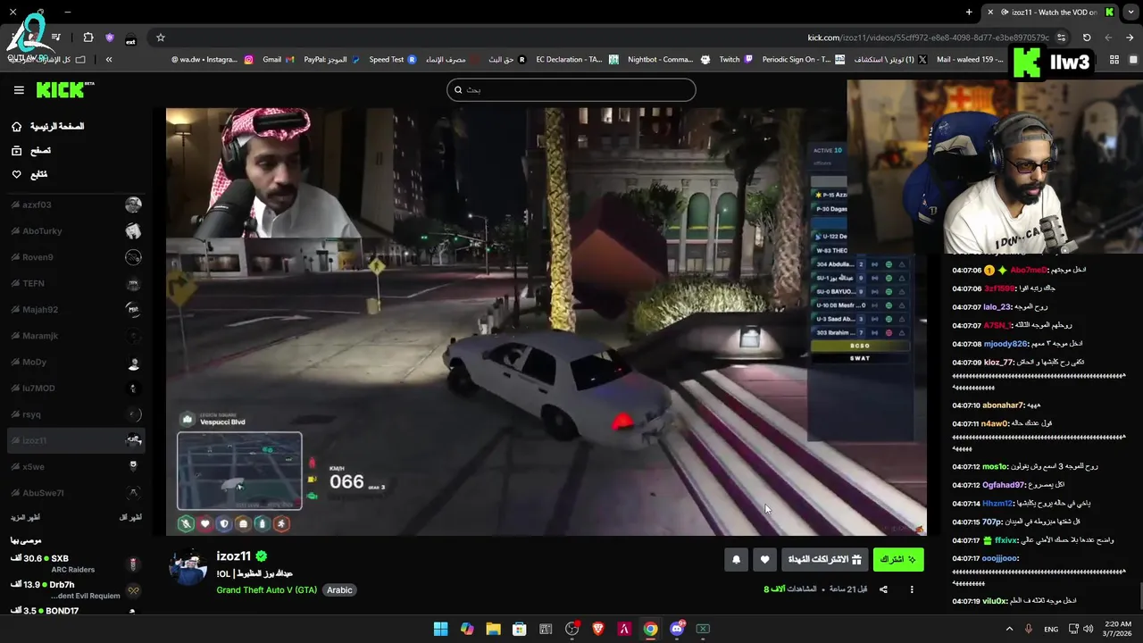This screenshot has width=1143, height=643.
Task: Open the media control icon in browser toolbar
Action: [x=55, y=38]
